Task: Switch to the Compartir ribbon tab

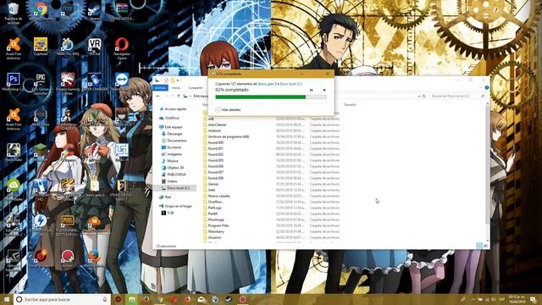Action: click(x=196, y=88)
